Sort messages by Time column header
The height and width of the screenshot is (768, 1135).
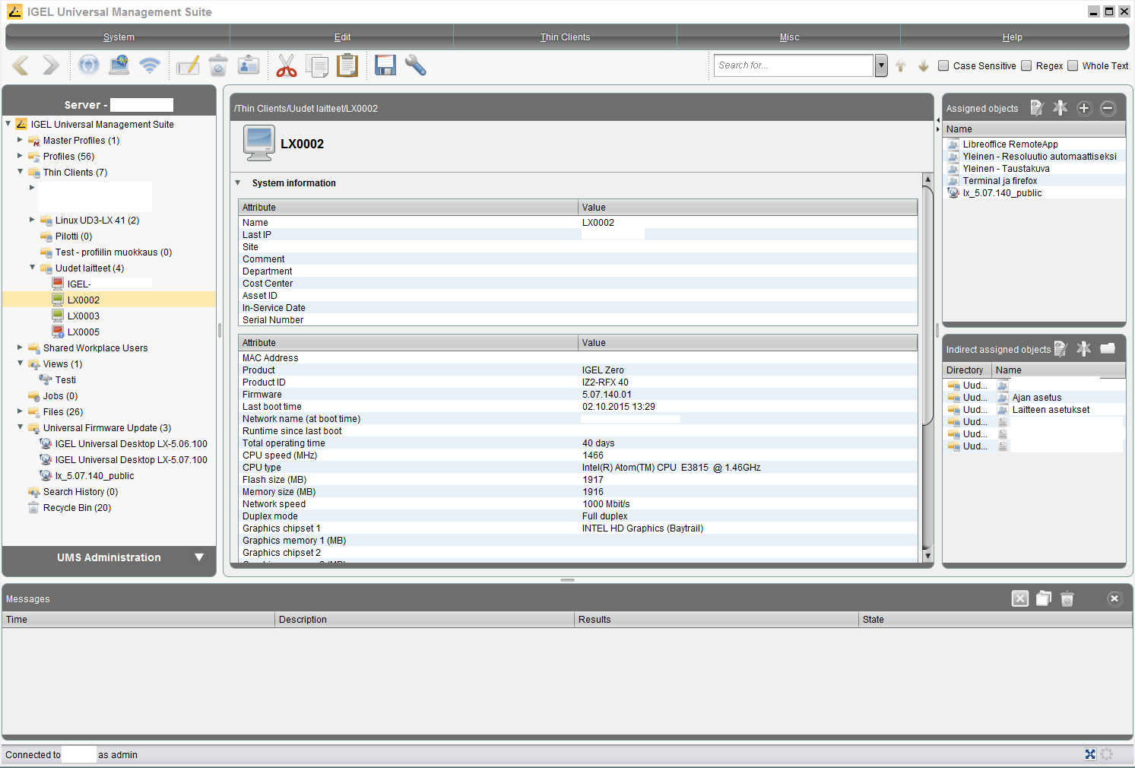pos(138,619)
